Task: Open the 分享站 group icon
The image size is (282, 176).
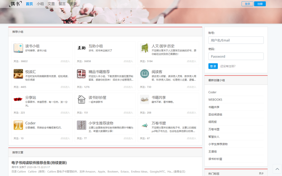Action: [18, 99]
